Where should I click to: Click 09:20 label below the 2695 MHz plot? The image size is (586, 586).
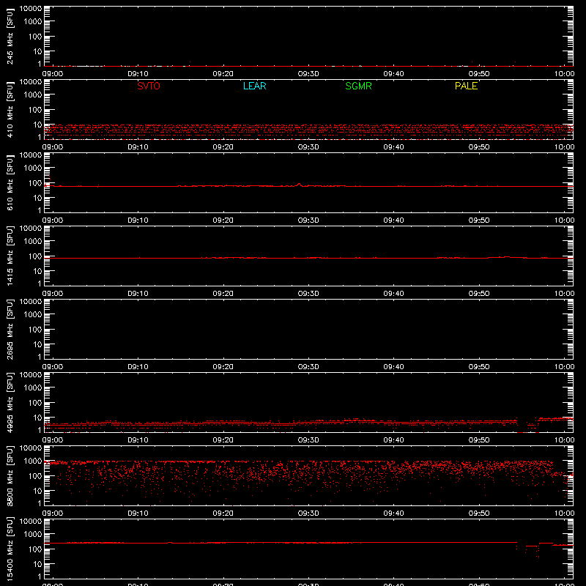tap(223, 367)
